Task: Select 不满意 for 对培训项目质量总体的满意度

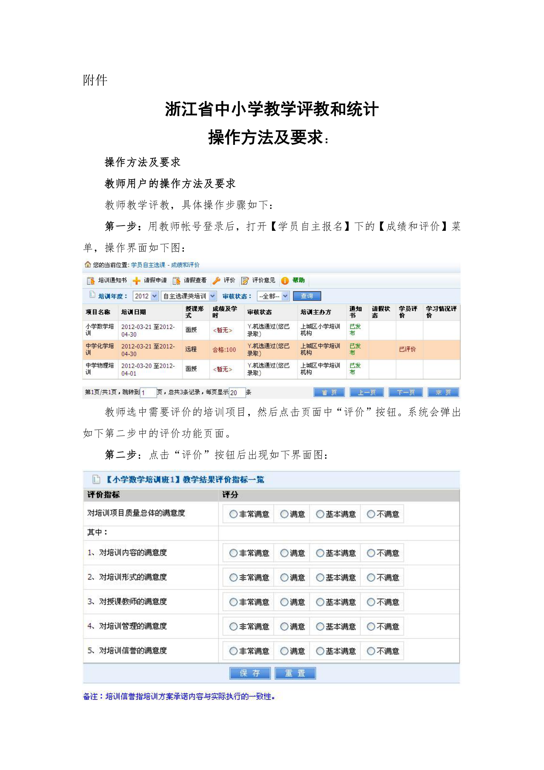Action: tap(371, 514)
